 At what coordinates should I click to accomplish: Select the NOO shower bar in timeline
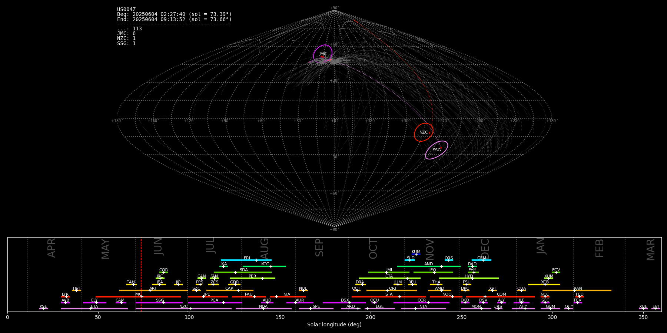coord(446,297)
